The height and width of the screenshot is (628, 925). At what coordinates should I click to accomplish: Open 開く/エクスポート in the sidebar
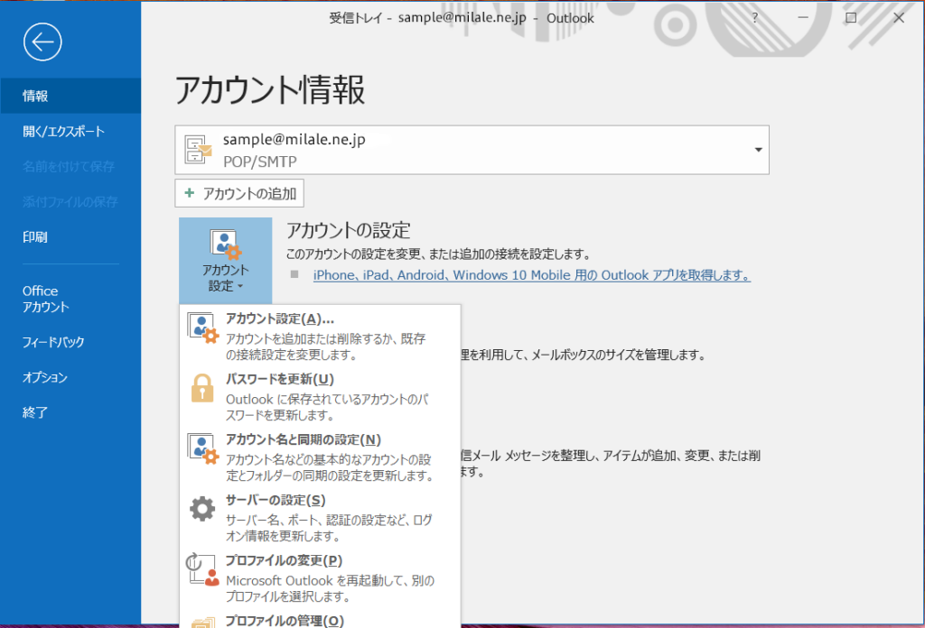[70, 131]
